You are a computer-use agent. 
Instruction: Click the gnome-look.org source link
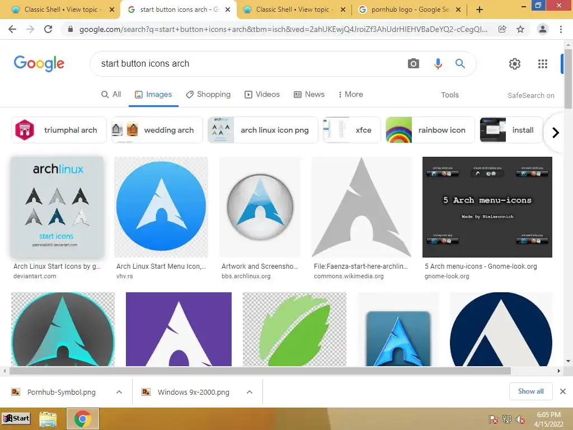tap(447, 276)
